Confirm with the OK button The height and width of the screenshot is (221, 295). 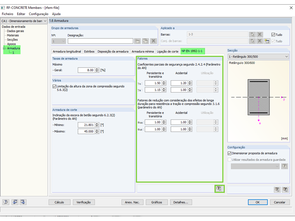tap(258, 202)
